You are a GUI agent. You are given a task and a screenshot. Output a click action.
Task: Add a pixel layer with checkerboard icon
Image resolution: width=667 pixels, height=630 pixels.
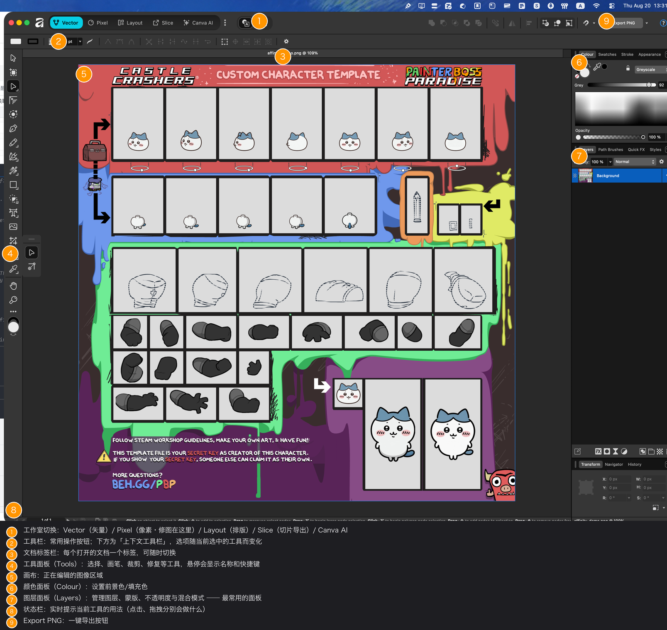point(660,452)
